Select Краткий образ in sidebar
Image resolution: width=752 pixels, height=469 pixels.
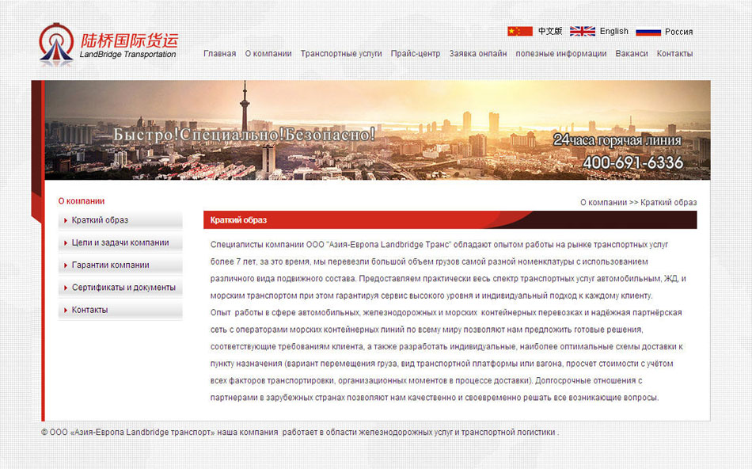[120, 220]
